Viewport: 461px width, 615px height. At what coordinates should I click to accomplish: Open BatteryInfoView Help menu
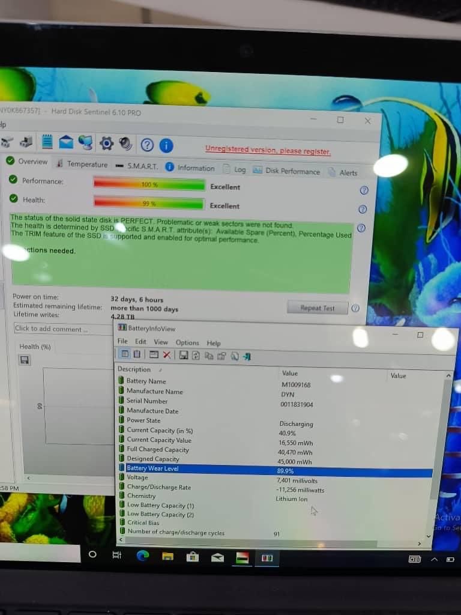214,343
